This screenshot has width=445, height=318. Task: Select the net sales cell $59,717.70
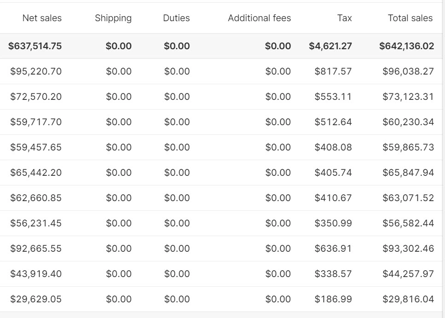pyautogui.click(x=36, y=122)
